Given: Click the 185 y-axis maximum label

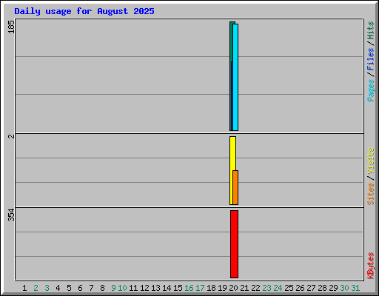Looking at the screenshot, I should [11, 27].
